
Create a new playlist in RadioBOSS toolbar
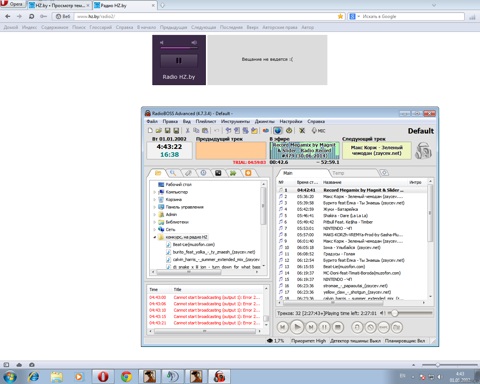[150, 130]
